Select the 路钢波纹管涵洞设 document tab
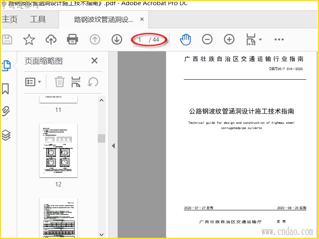Screen dimensions: 319x239 [x=104, y=20]
